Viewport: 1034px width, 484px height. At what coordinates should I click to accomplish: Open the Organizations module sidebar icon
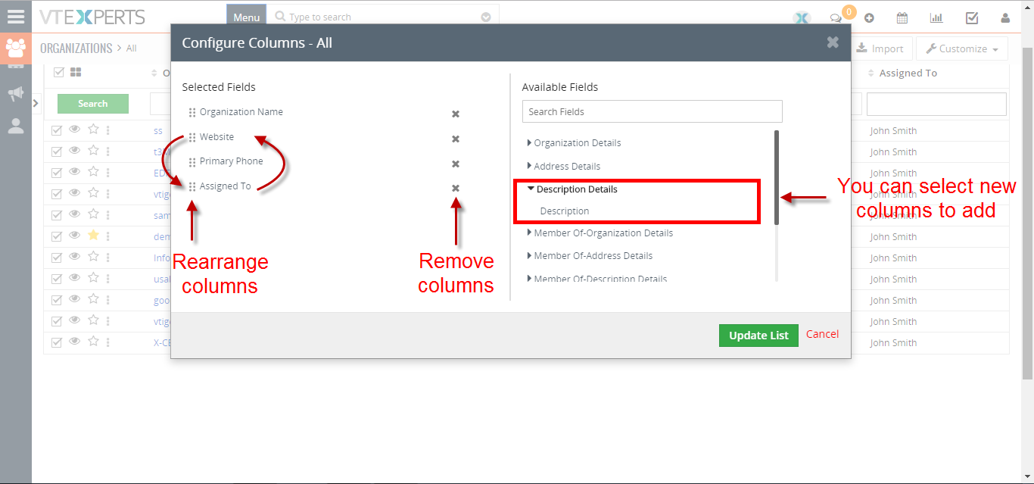[15, 48]
